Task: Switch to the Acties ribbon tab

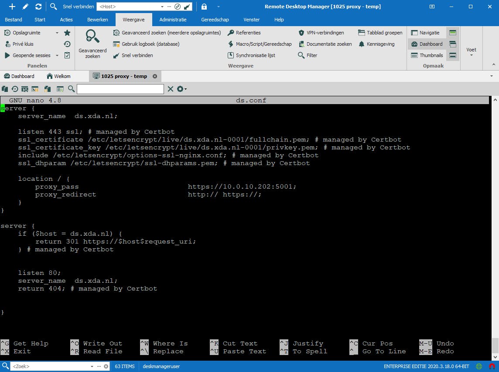Action: click(66, 20)
